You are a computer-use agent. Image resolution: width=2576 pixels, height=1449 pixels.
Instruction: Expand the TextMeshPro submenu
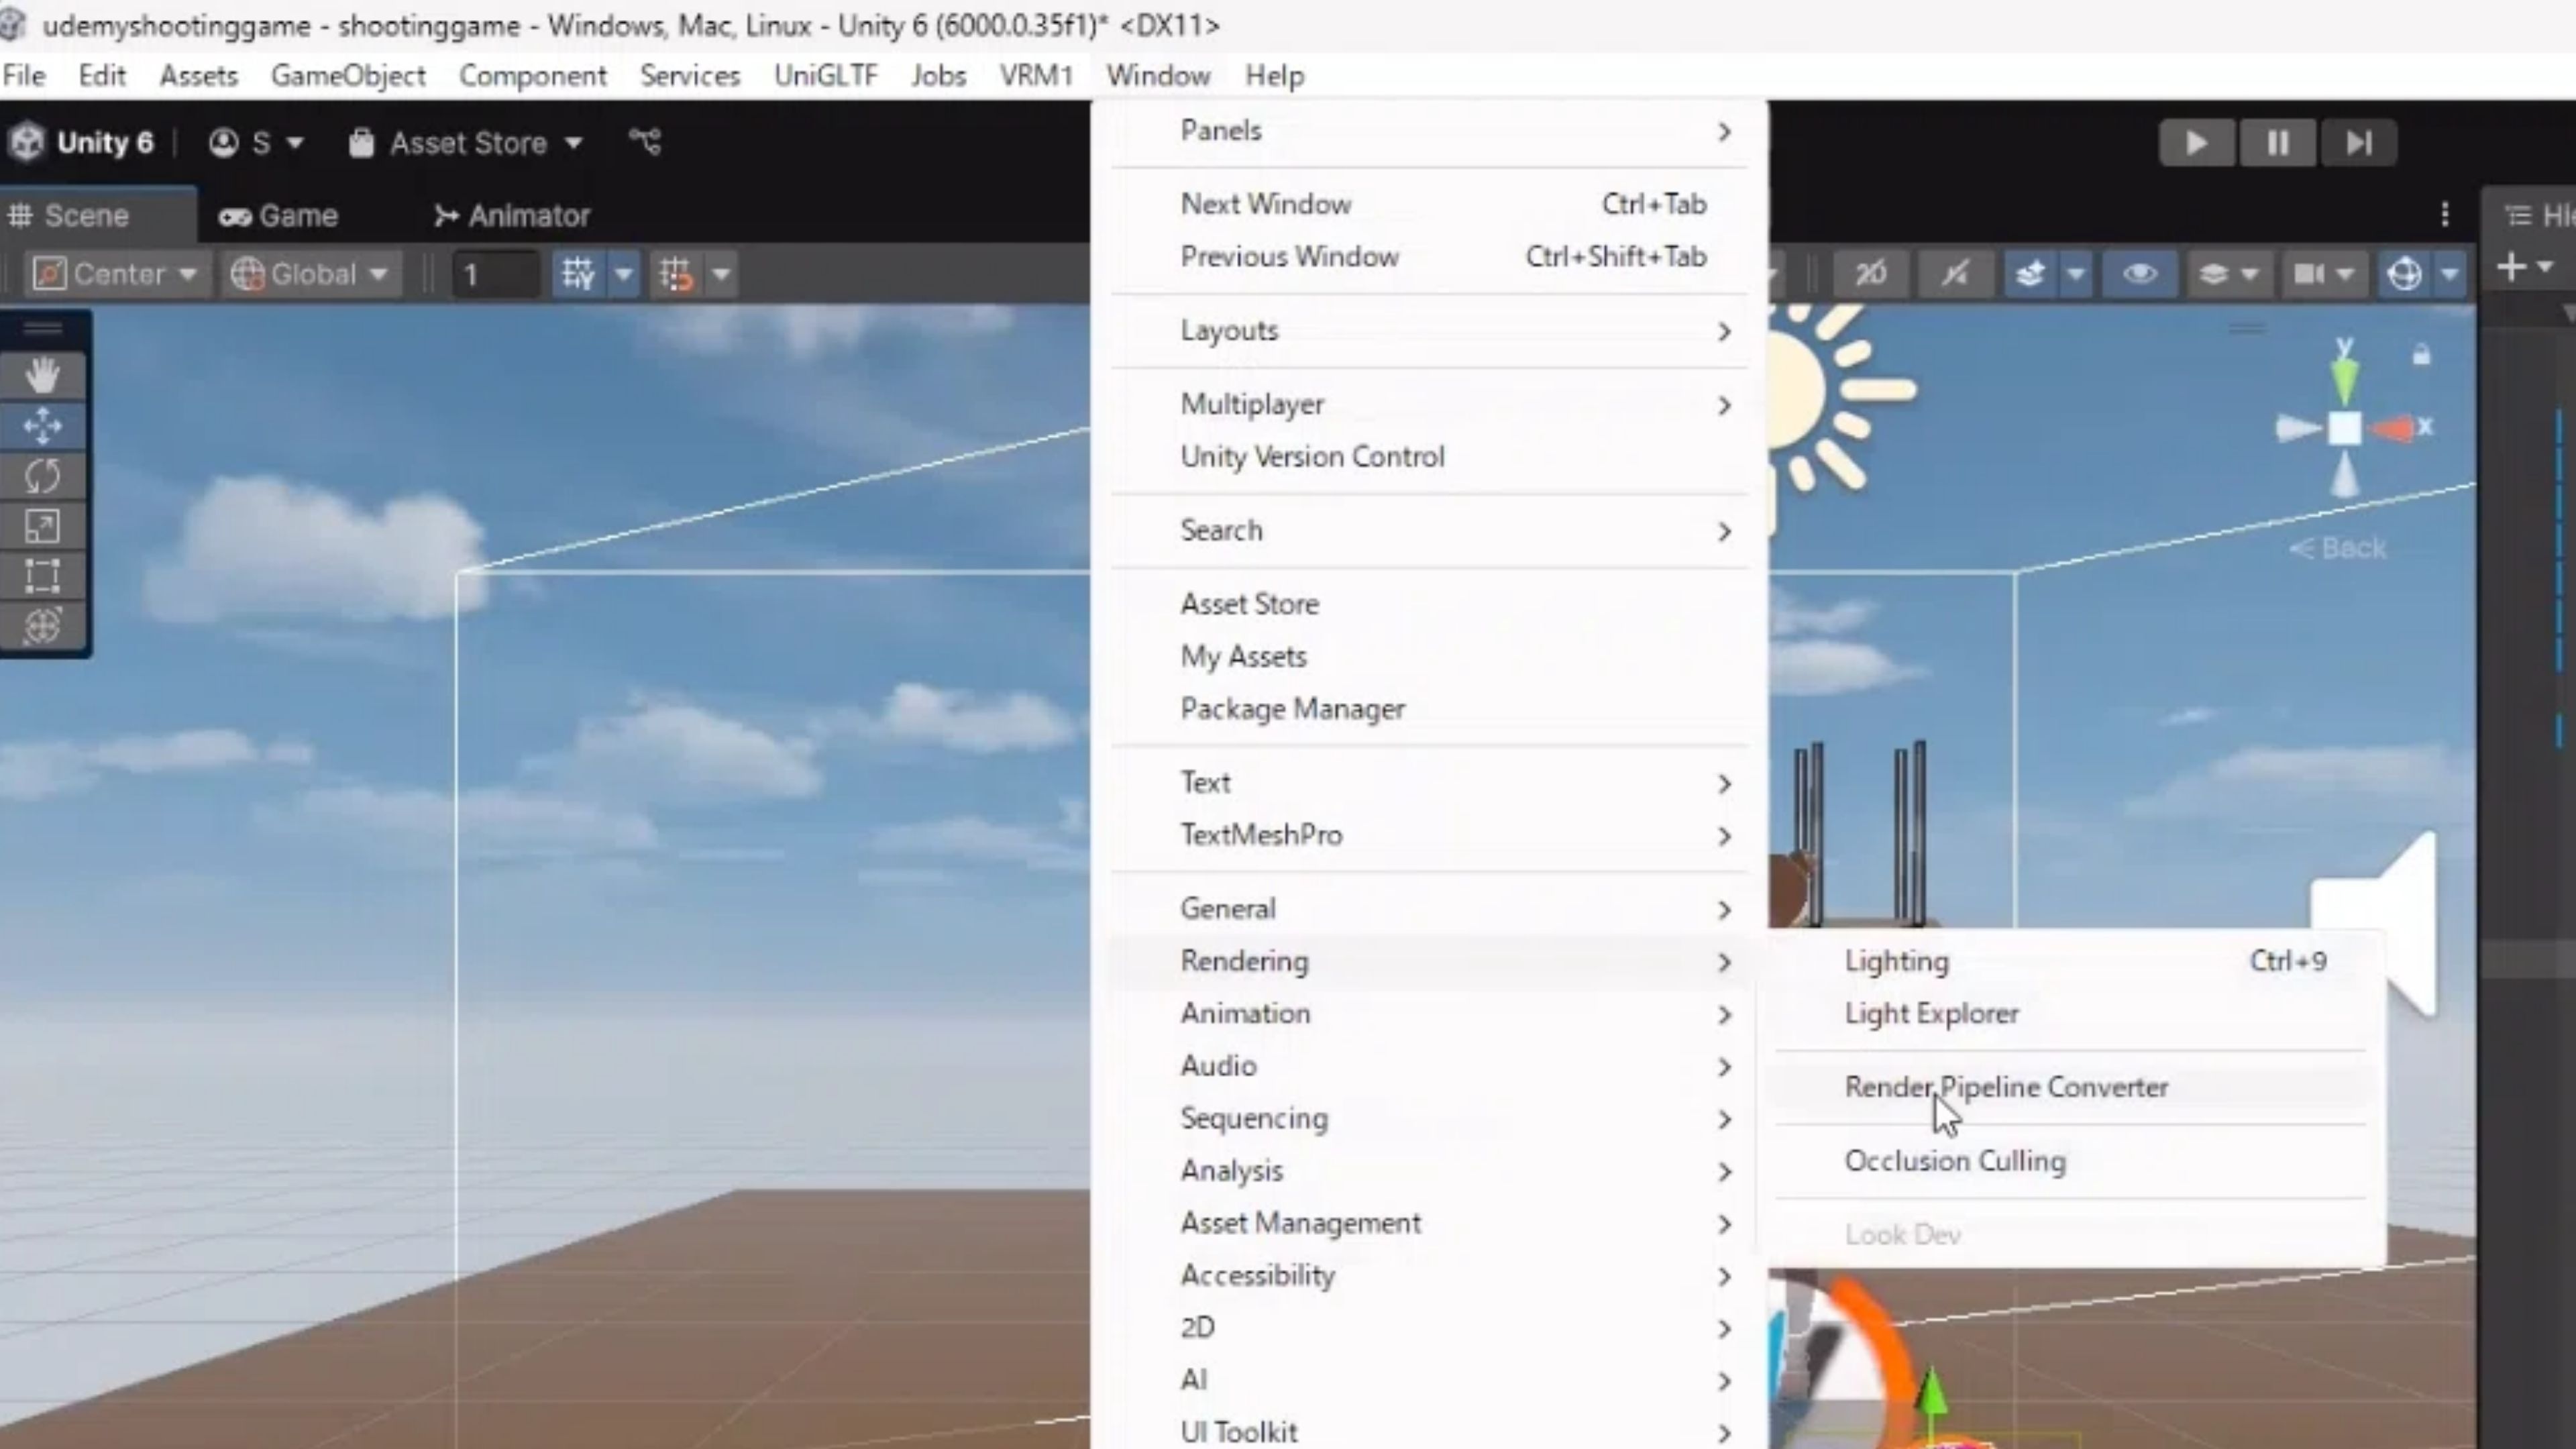(1430, 836)
